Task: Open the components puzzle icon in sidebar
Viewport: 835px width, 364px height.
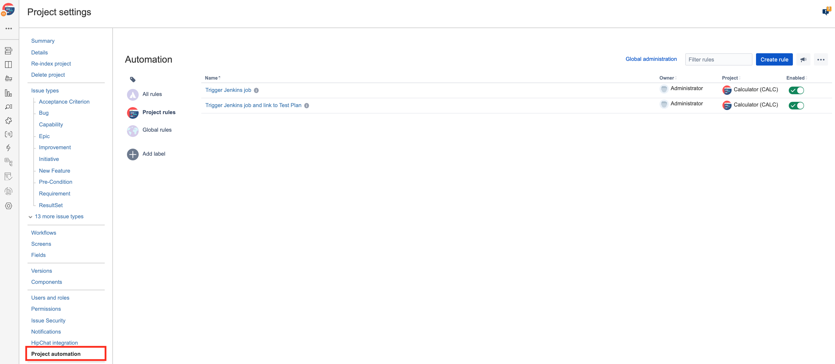Action: coord(9,121)
